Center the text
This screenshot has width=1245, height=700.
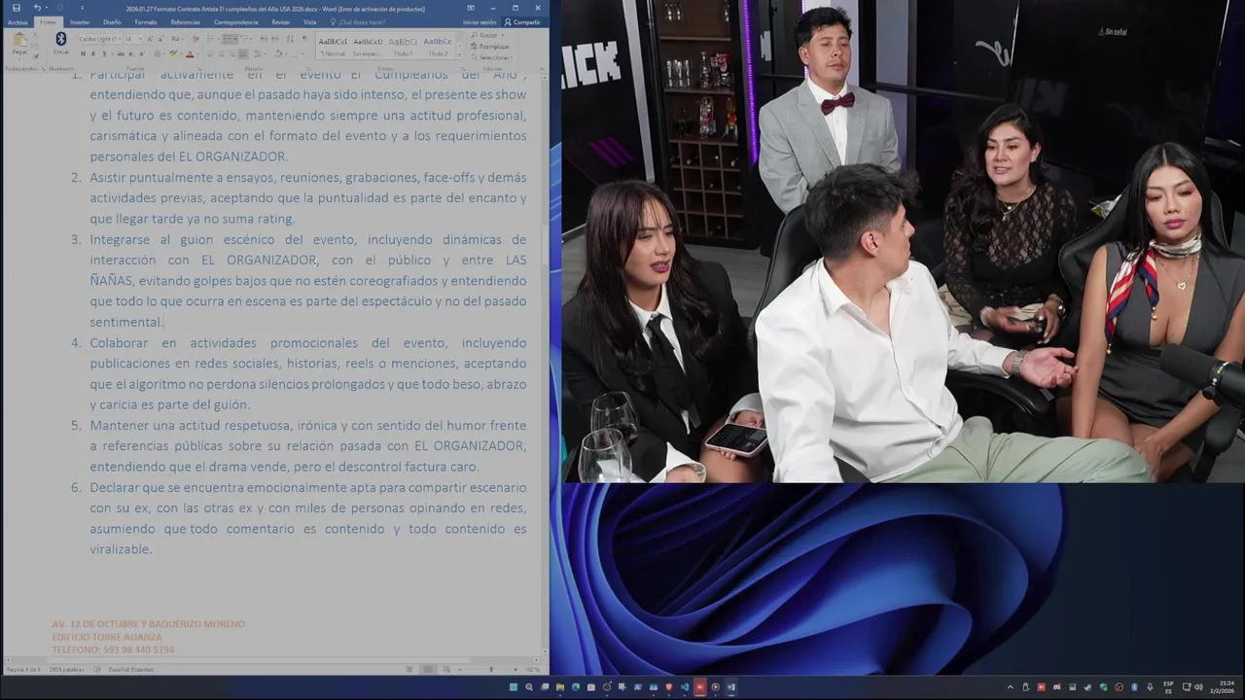click(x=221, y=53)
